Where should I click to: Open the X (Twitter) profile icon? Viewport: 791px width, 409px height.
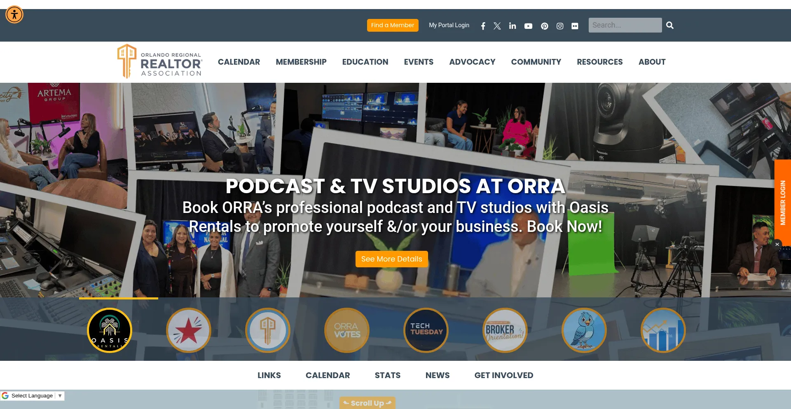coord(497,26)
